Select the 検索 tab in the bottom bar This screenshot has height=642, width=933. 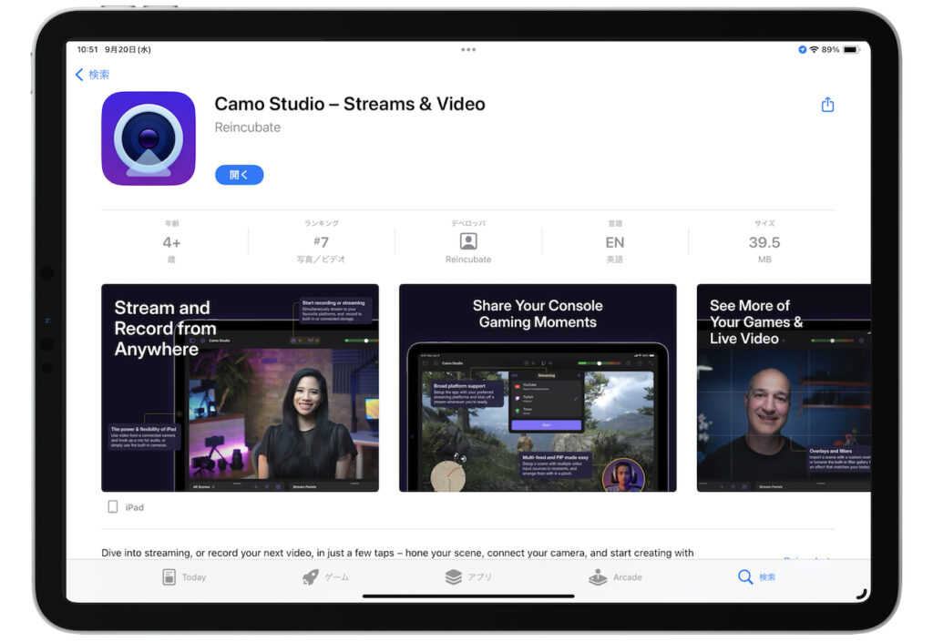(x=757, y=577)
